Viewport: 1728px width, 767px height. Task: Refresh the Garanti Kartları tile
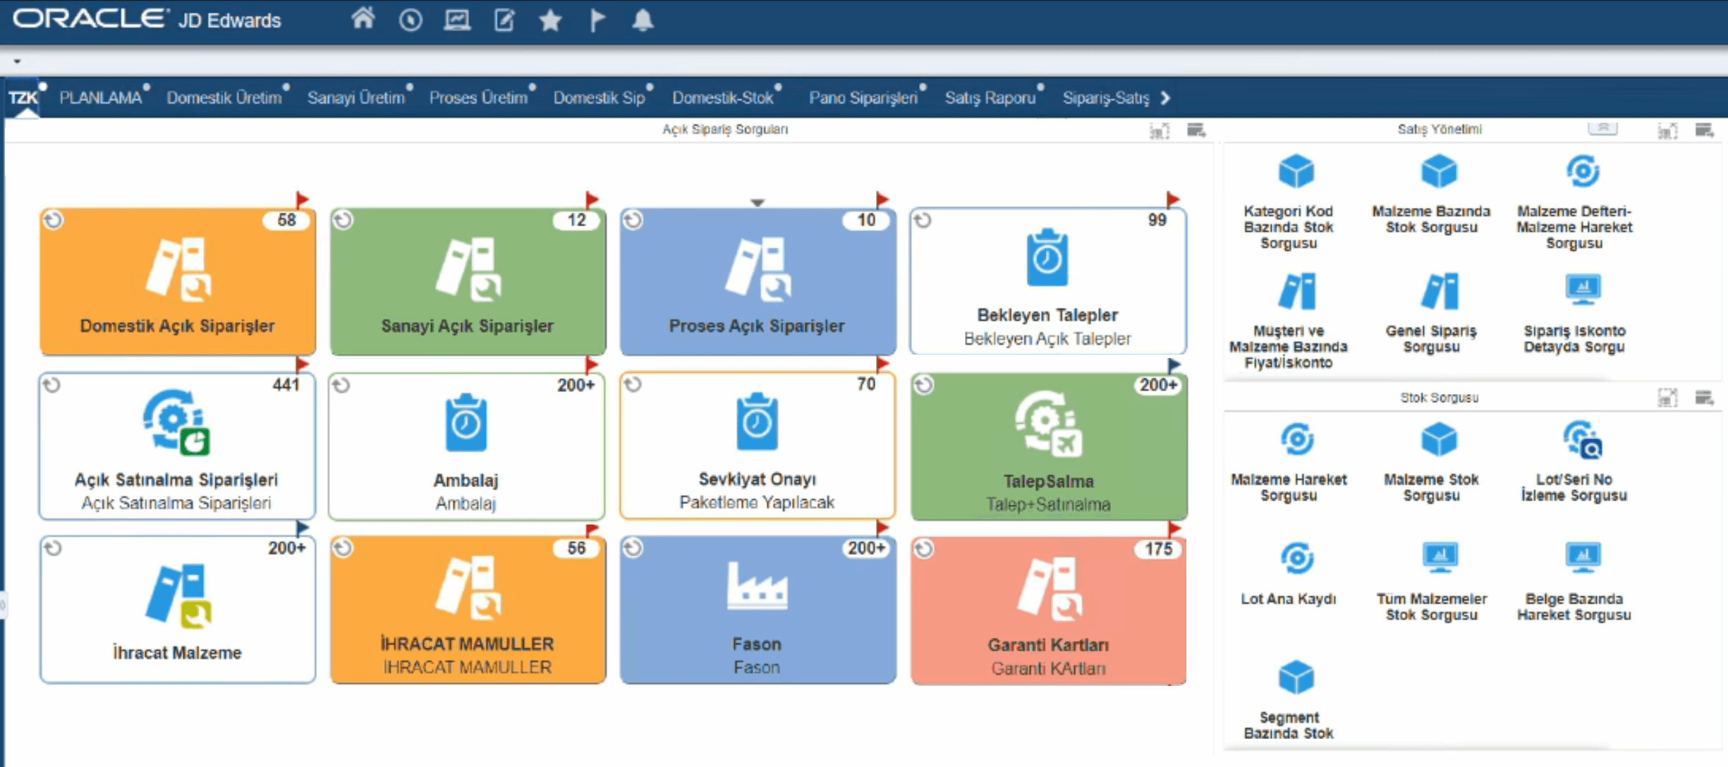(x=924, y=548)
